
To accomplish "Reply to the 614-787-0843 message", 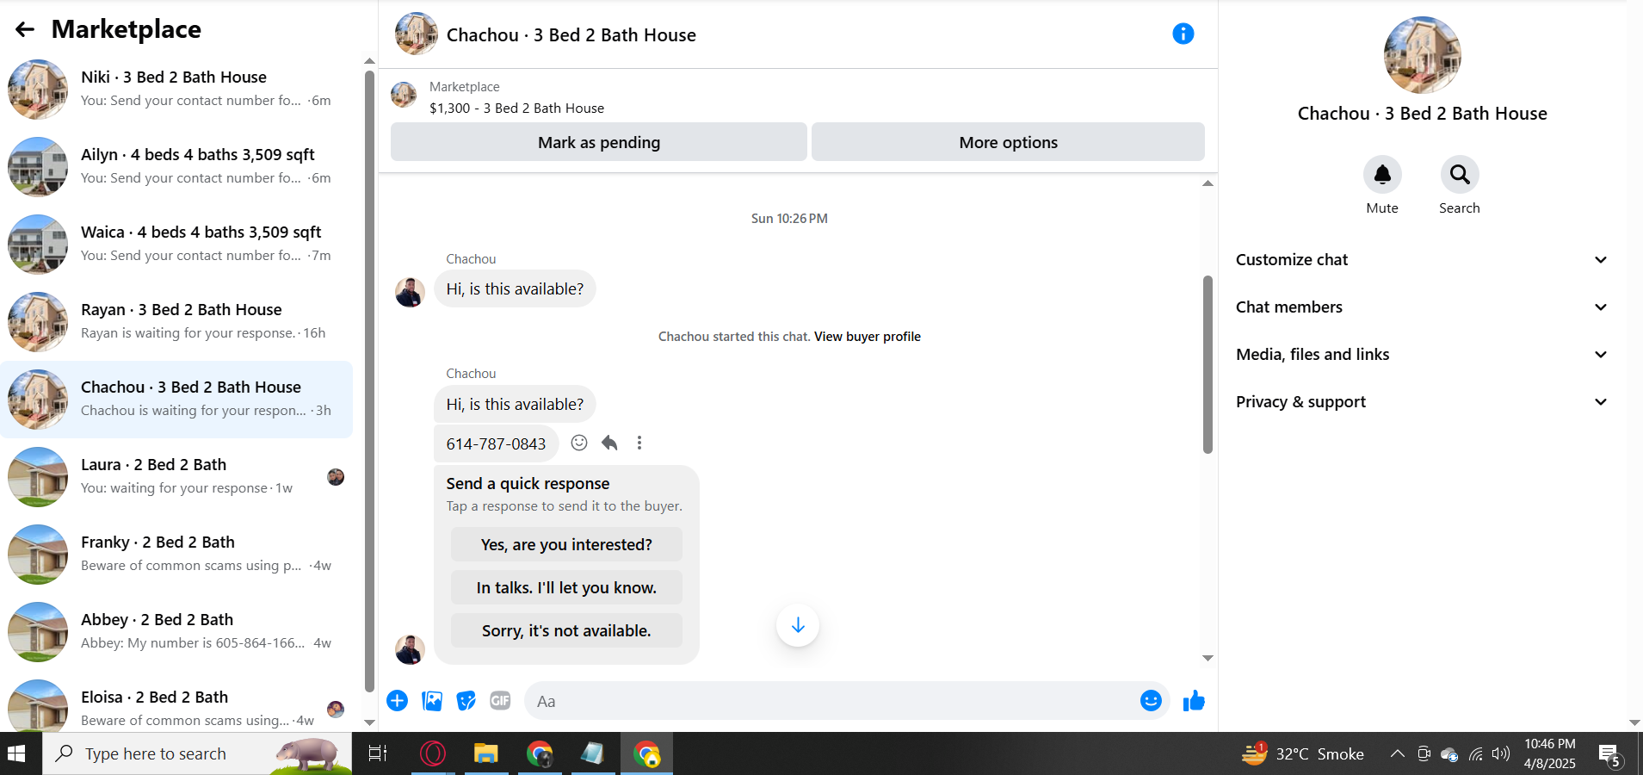I will click(x=609, y=443).
